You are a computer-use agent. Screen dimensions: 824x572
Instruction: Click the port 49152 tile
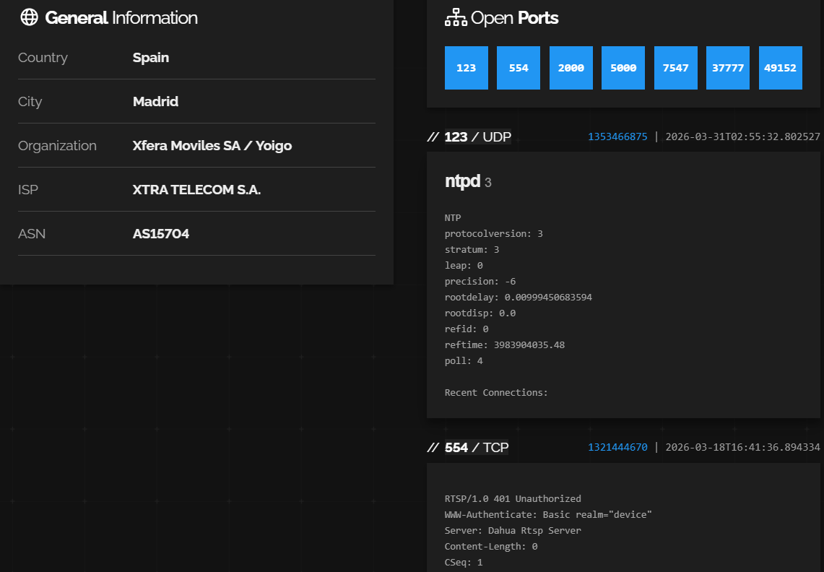click(x=780, y=68)
